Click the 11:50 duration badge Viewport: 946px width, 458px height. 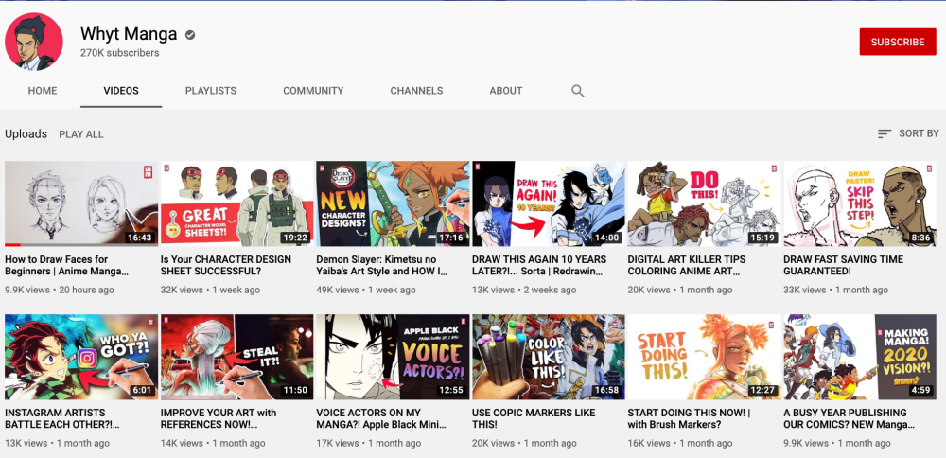[x=295, y=391]
